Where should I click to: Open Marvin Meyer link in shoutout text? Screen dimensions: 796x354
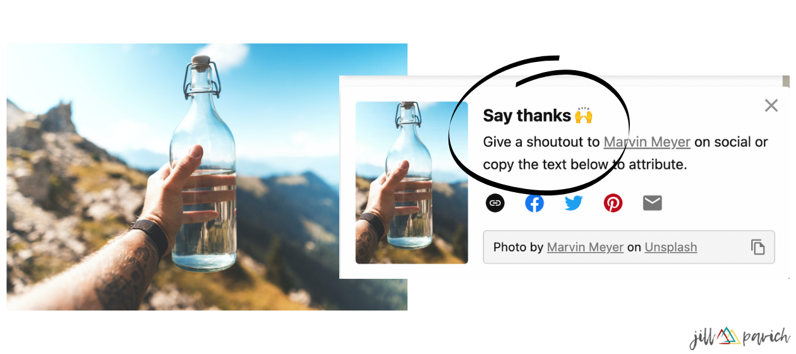point(647,142)
